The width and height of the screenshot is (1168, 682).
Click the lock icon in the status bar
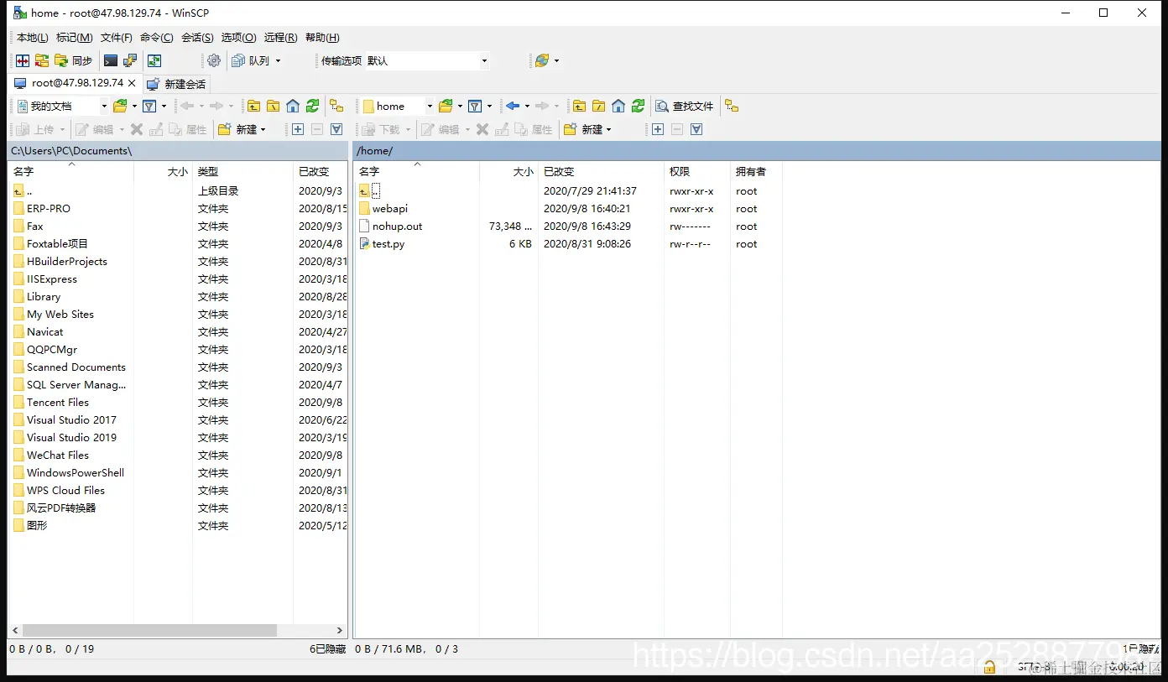click(990, 668)
